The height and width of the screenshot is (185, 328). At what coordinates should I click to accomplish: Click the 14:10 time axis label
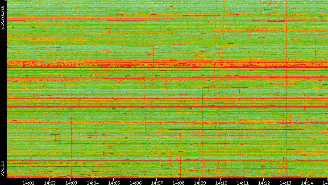(221, 183)
